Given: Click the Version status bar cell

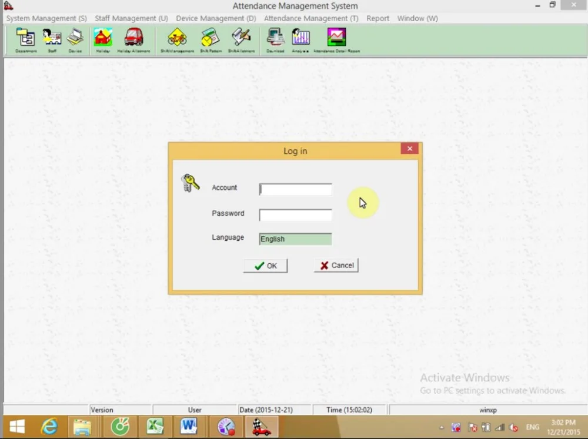Looking at the screenshot, I should 120,410.
